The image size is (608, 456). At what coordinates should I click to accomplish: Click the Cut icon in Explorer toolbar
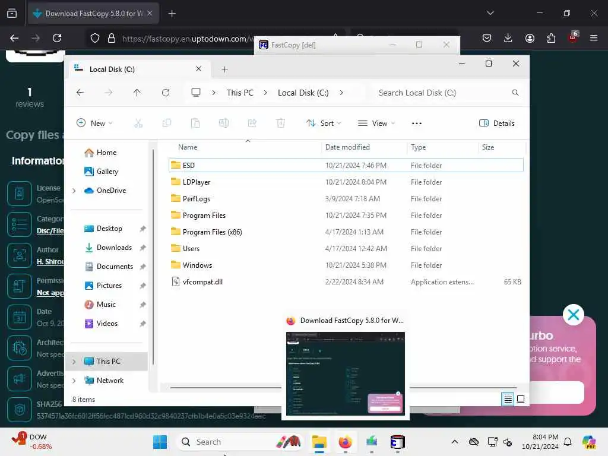click(138, 123)
